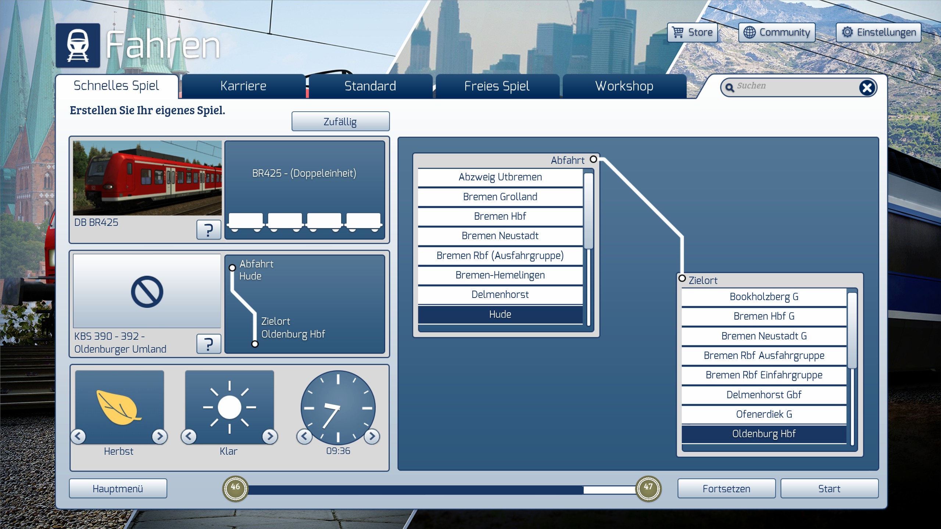Click the help icon for the KBS 390 route
Viewport: 941px width, 529px height.
[208, 344]
